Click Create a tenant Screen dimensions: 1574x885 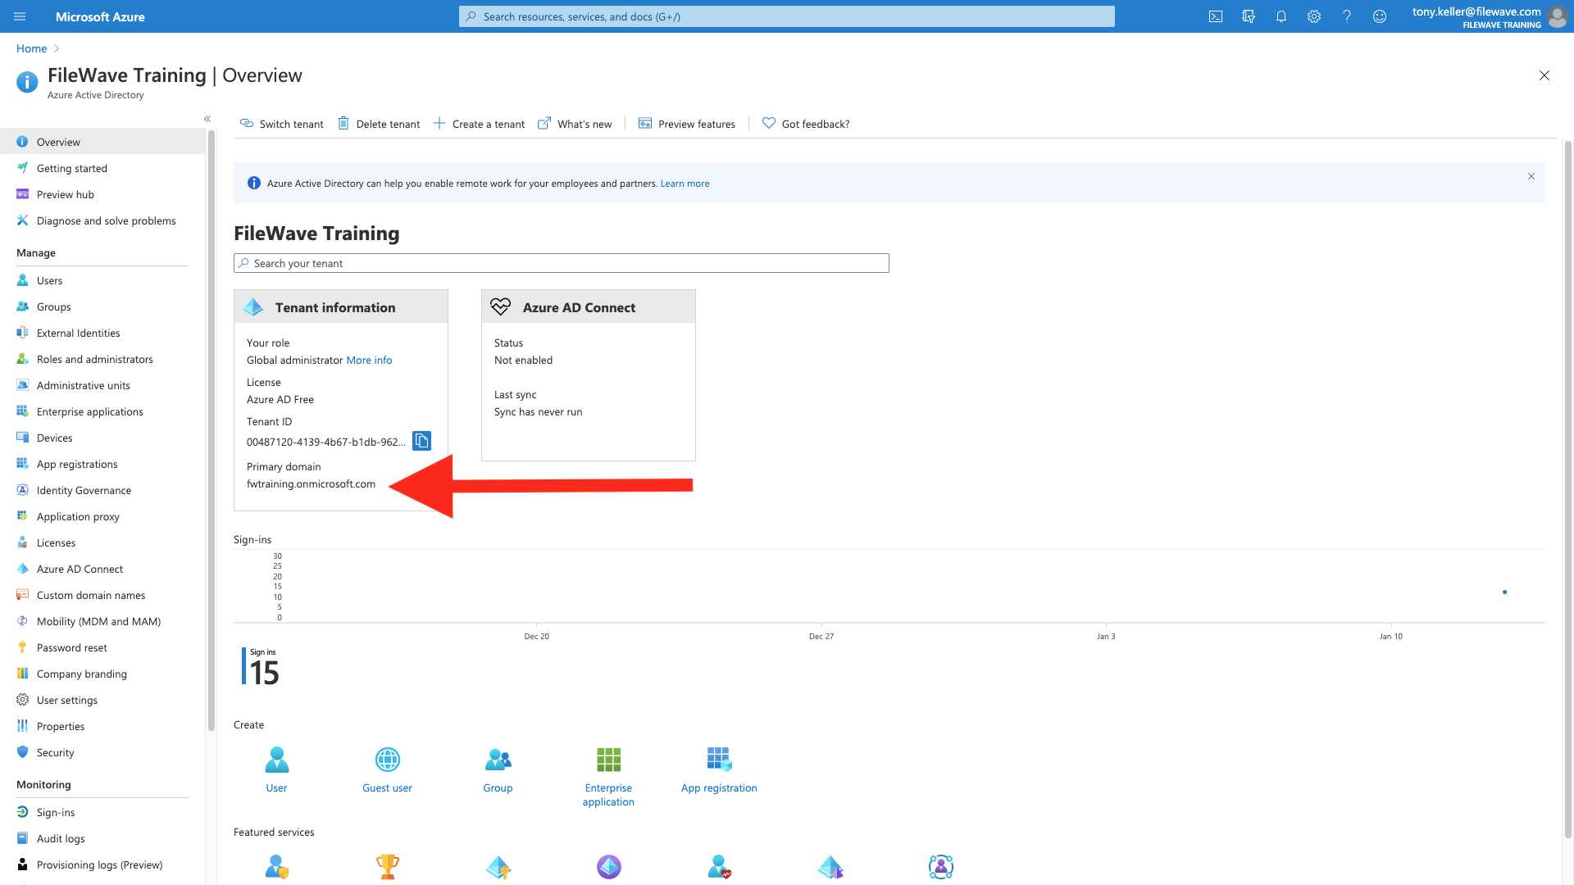(x=479, y=124)
